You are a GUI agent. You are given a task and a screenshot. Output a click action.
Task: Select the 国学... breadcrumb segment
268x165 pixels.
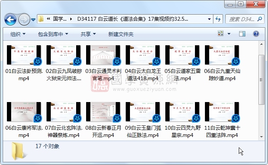(60, 19)
